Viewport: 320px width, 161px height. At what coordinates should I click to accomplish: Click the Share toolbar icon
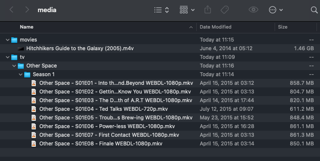[x=208, y=10]
